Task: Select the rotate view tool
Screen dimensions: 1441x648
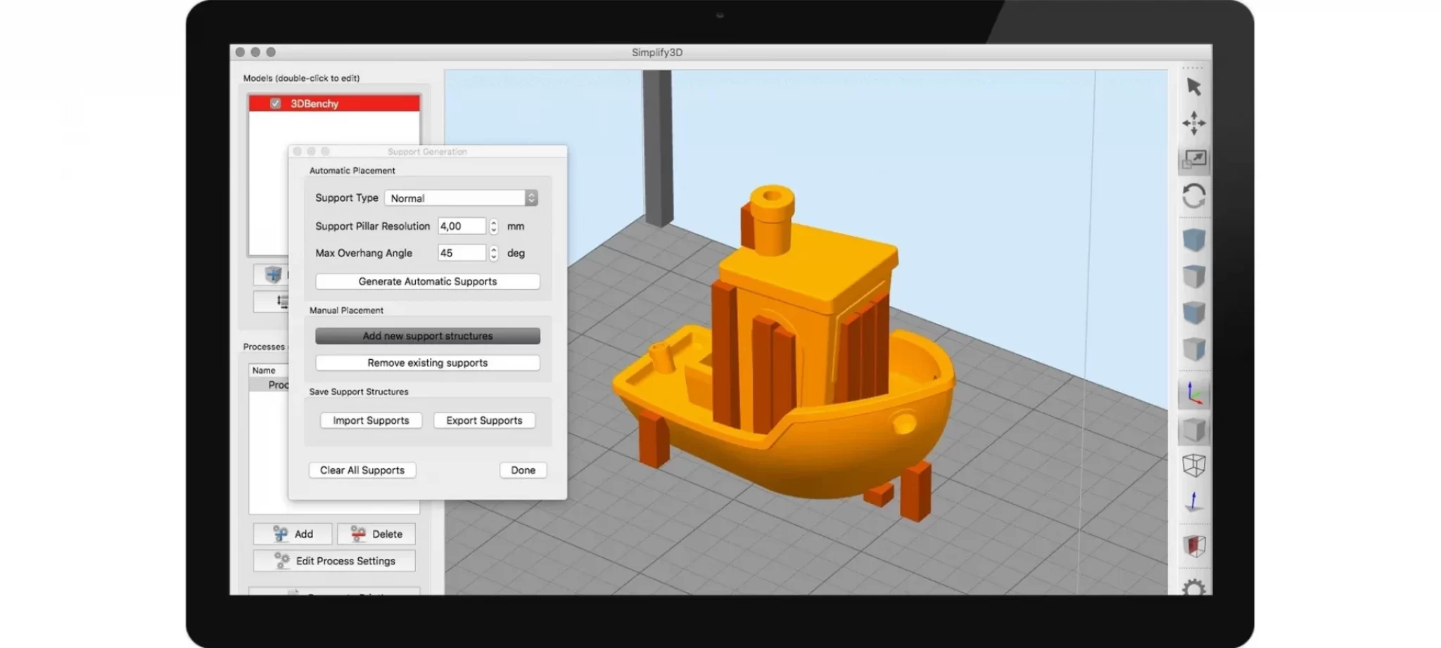Action: coord(1194,195)
